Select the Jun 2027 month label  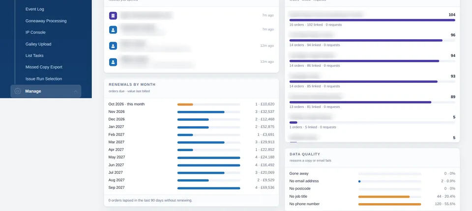116,165
